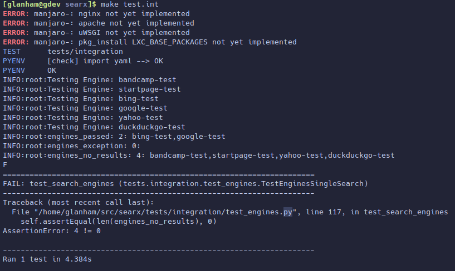This screenshot has height=271, width=455.
Task: Click the 'apache not yet implemented' line
Action: pos(99,23)
